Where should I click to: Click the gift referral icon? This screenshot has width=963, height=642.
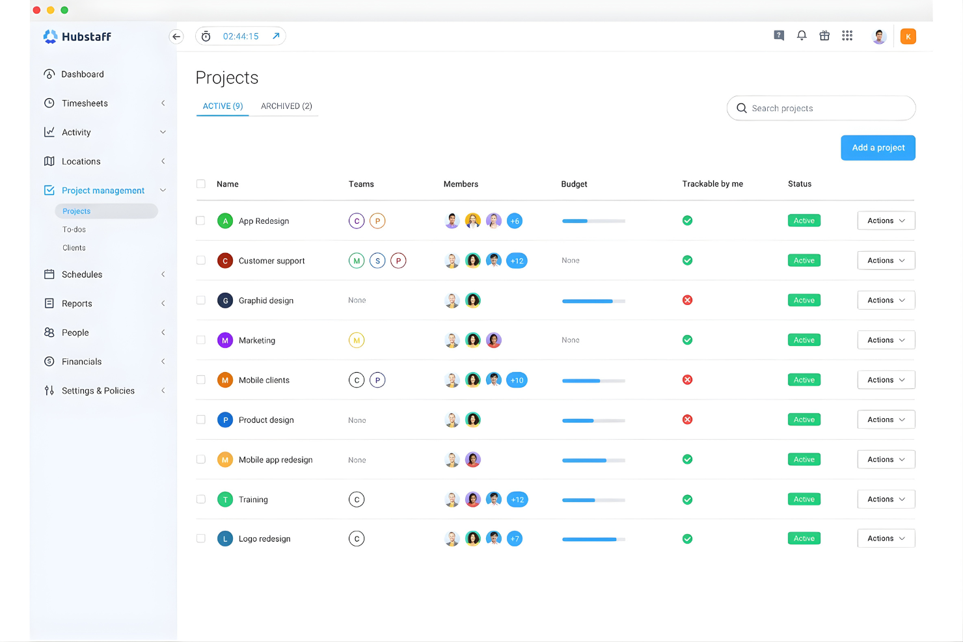(824, 36)
